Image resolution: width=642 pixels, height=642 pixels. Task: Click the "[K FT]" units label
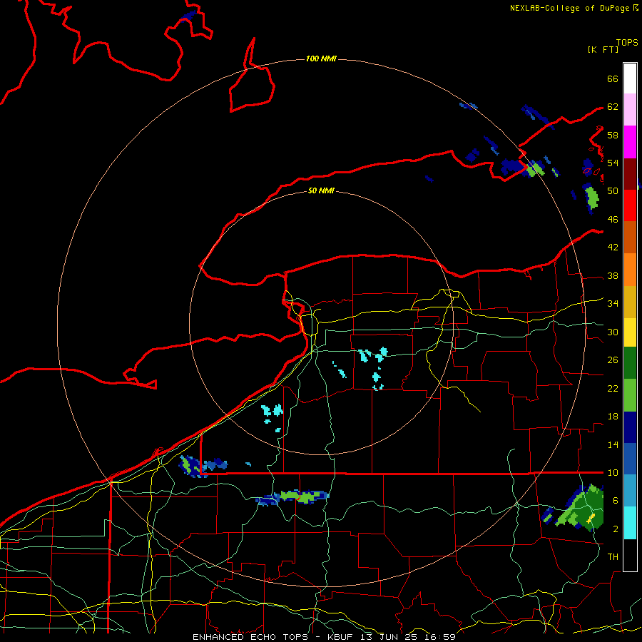click(603, 49)
